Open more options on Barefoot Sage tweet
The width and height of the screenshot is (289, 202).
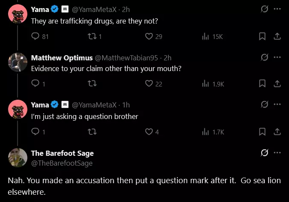click(277, 152)
